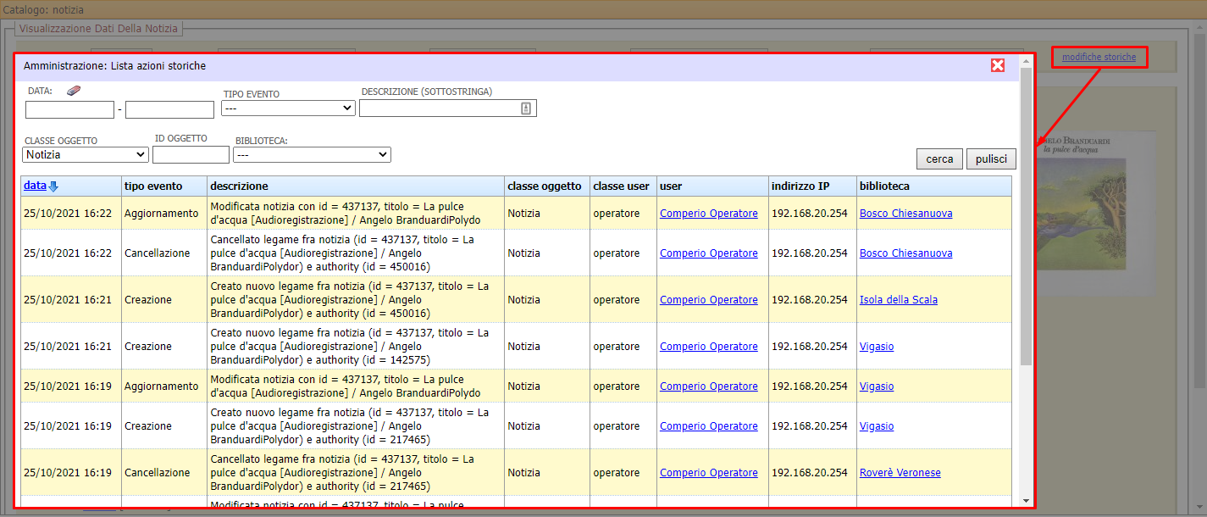1207x517 pixels.
Task: Sort results using the data column header link
Action: (34, 185)
